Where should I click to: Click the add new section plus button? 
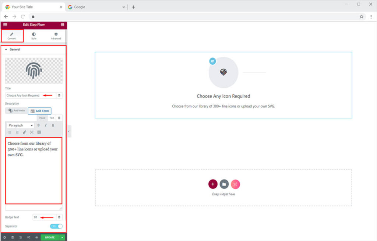pyautogui.click(x=213, y=184)
